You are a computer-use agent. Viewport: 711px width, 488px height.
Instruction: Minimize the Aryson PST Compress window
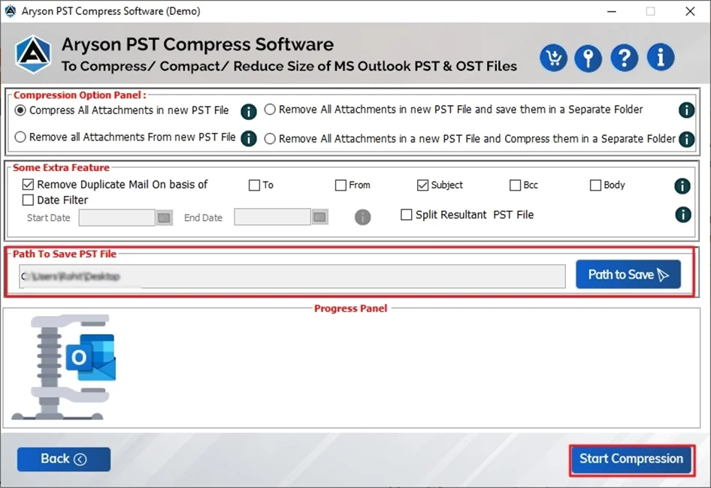pos(612,11)
